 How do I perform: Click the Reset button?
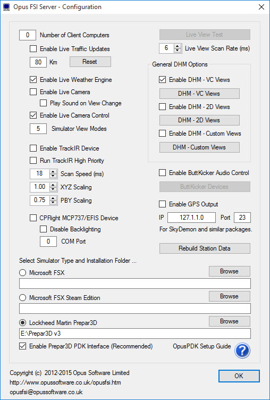point(90,62)
